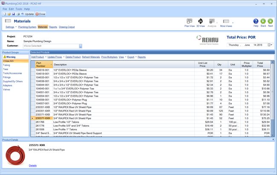Click the Description column header
Screen dimensions: 277x175
(x=124, y=64)
